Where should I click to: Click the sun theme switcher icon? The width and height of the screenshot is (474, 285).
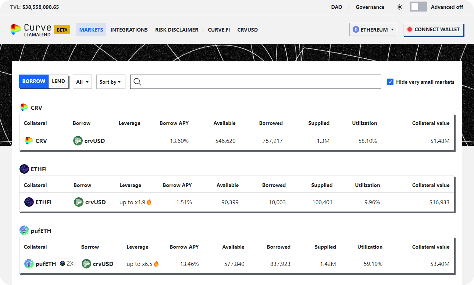400,7
